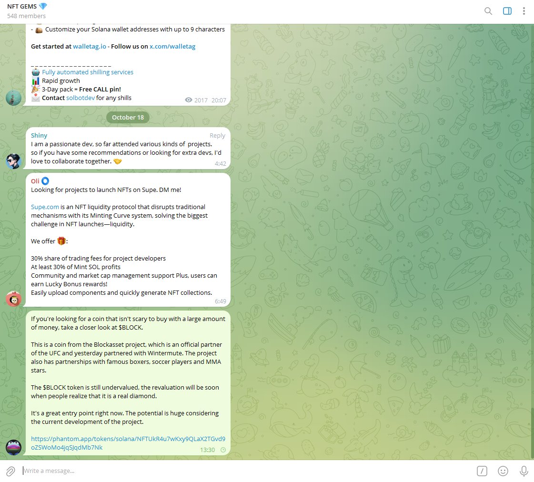
Task: Open Fully automated shilling services link
Action: click(x=88, y=72)
